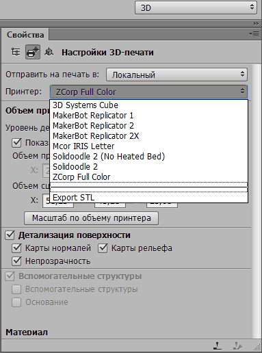Screen dimensions: 262x353
Task: Pick ZCorp Full Color in list
Action: [x=148, y=177]
